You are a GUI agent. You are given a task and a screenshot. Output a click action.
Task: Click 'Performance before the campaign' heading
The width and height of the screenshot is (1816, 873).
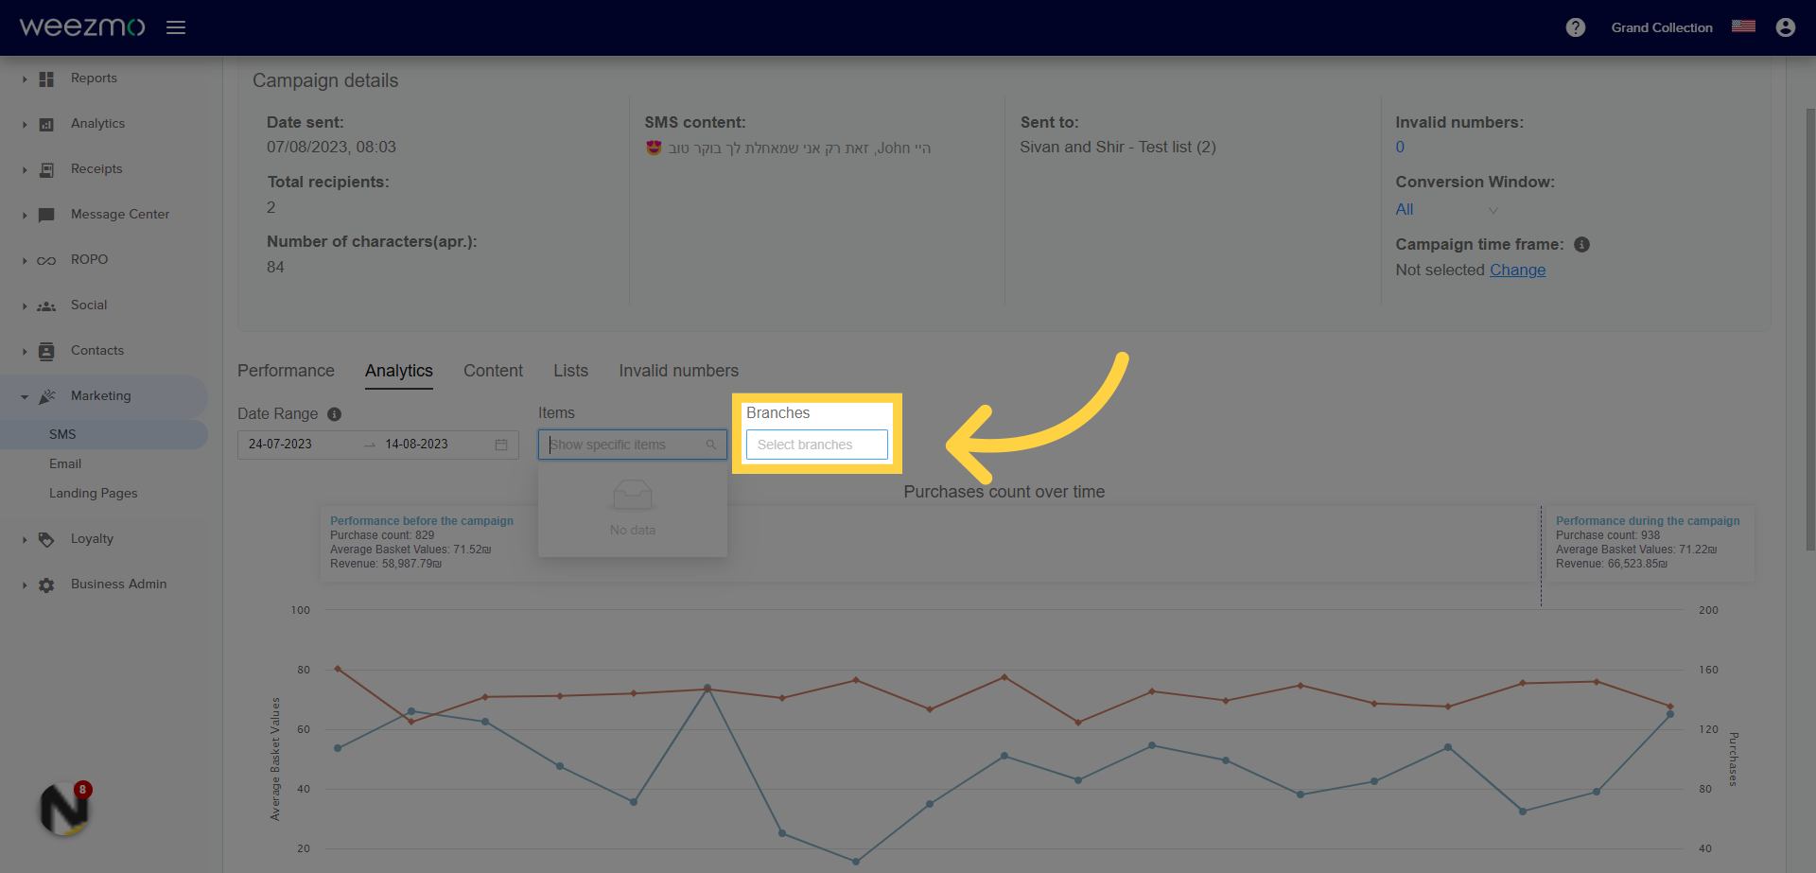point(422,521)
